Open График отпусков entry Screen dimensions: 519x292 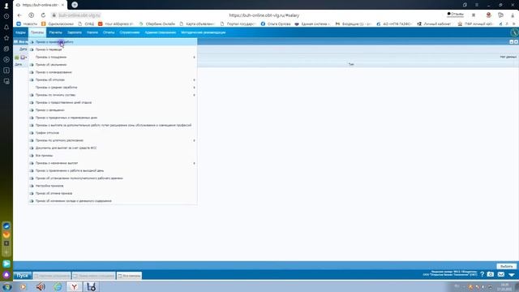point(113,133)
